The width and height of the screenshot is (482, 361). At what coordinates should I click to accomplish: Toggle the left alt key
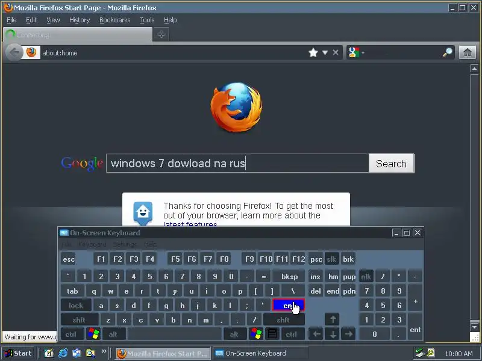(x=113, y=334)
